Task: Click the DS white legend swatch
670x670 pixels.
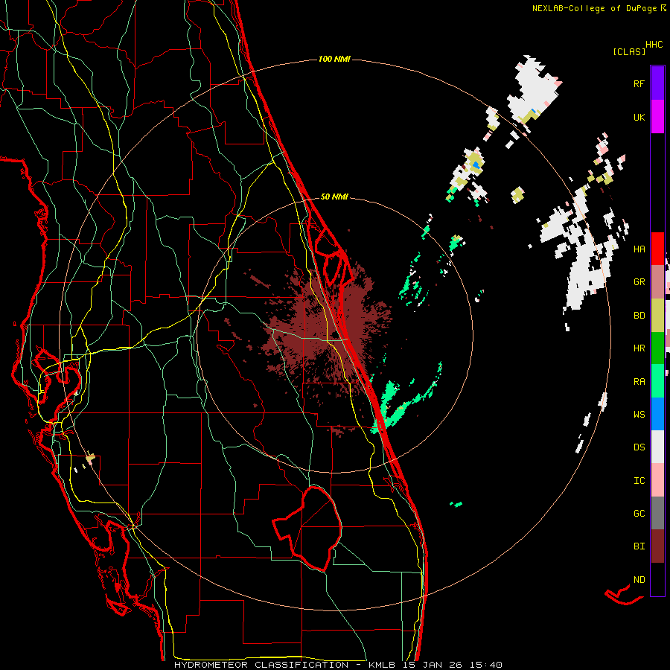Action: (x=657, y=447)
